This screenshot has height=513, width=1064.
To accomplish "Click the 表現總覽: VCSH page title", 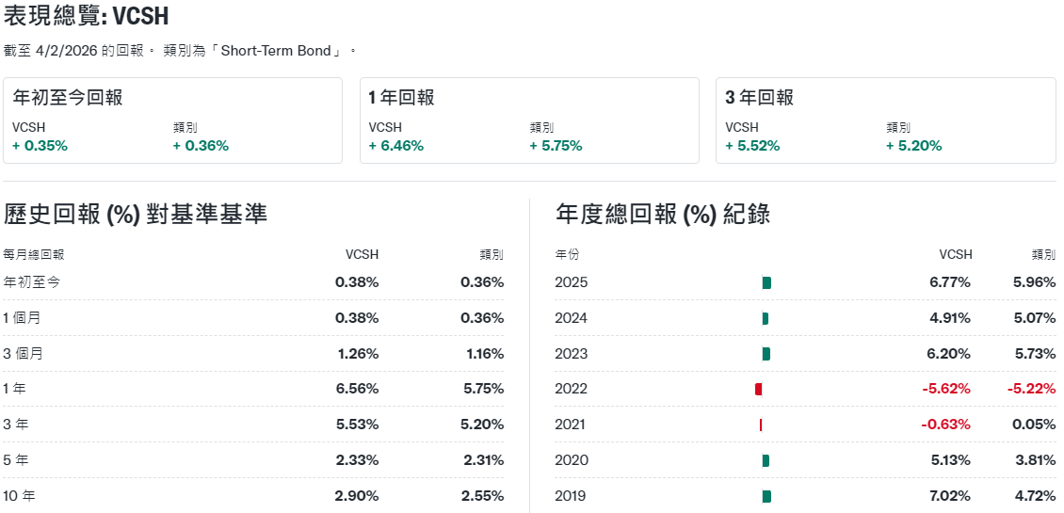I will click(87, 18).
